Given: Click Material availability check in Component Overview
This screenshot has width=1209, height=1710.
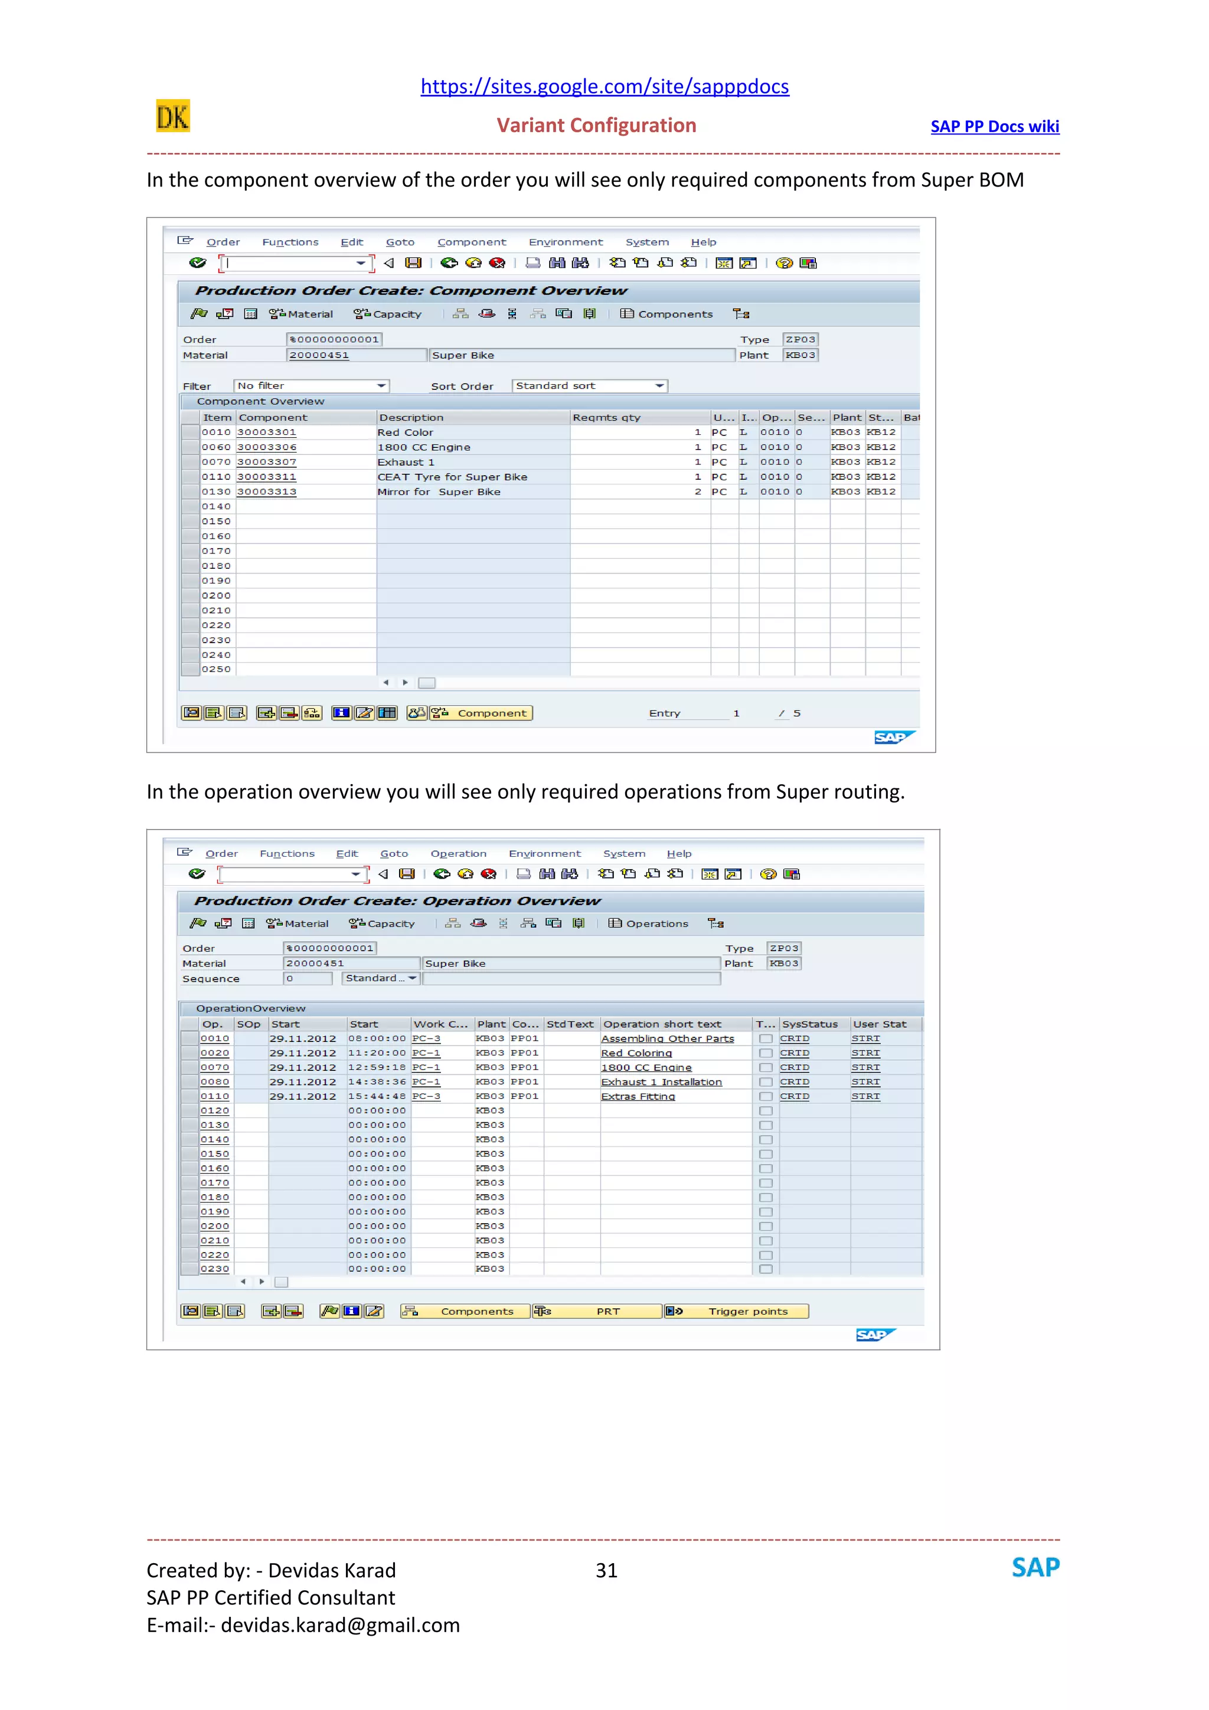Looking at the screenshot, I should pyautogui.click(x=301, y=313).
